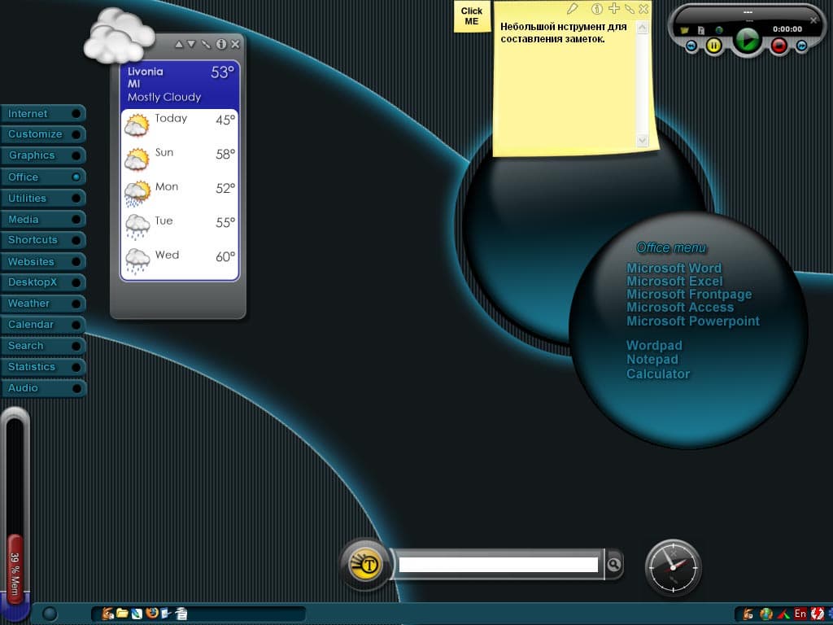Toggle the Websites sidebar button
This screenshot has width=833, height=625.
point(43,261)
